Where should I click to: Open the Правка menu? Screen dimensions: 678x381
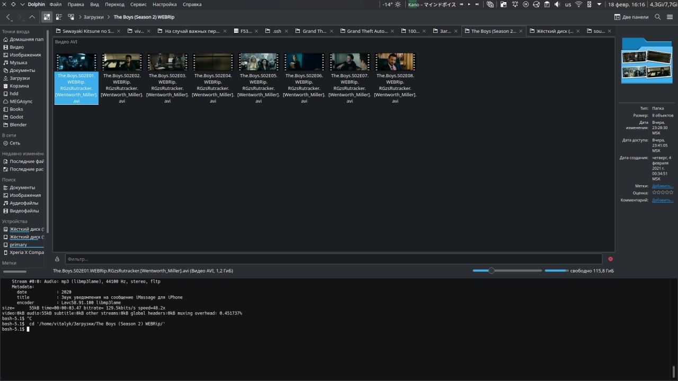coord(76,4)
